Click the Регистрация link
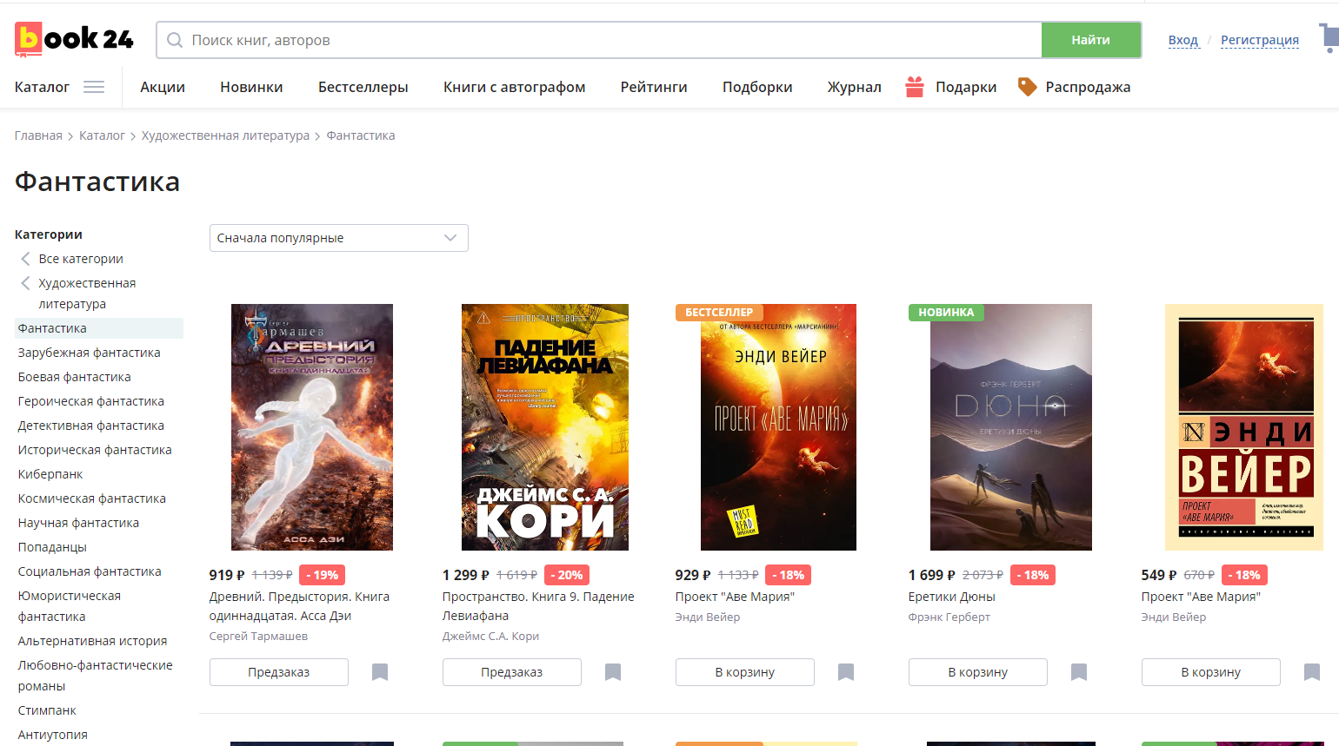This screenshot has width=1339, height=746. pyautogui.click(x=1260, y=40)
